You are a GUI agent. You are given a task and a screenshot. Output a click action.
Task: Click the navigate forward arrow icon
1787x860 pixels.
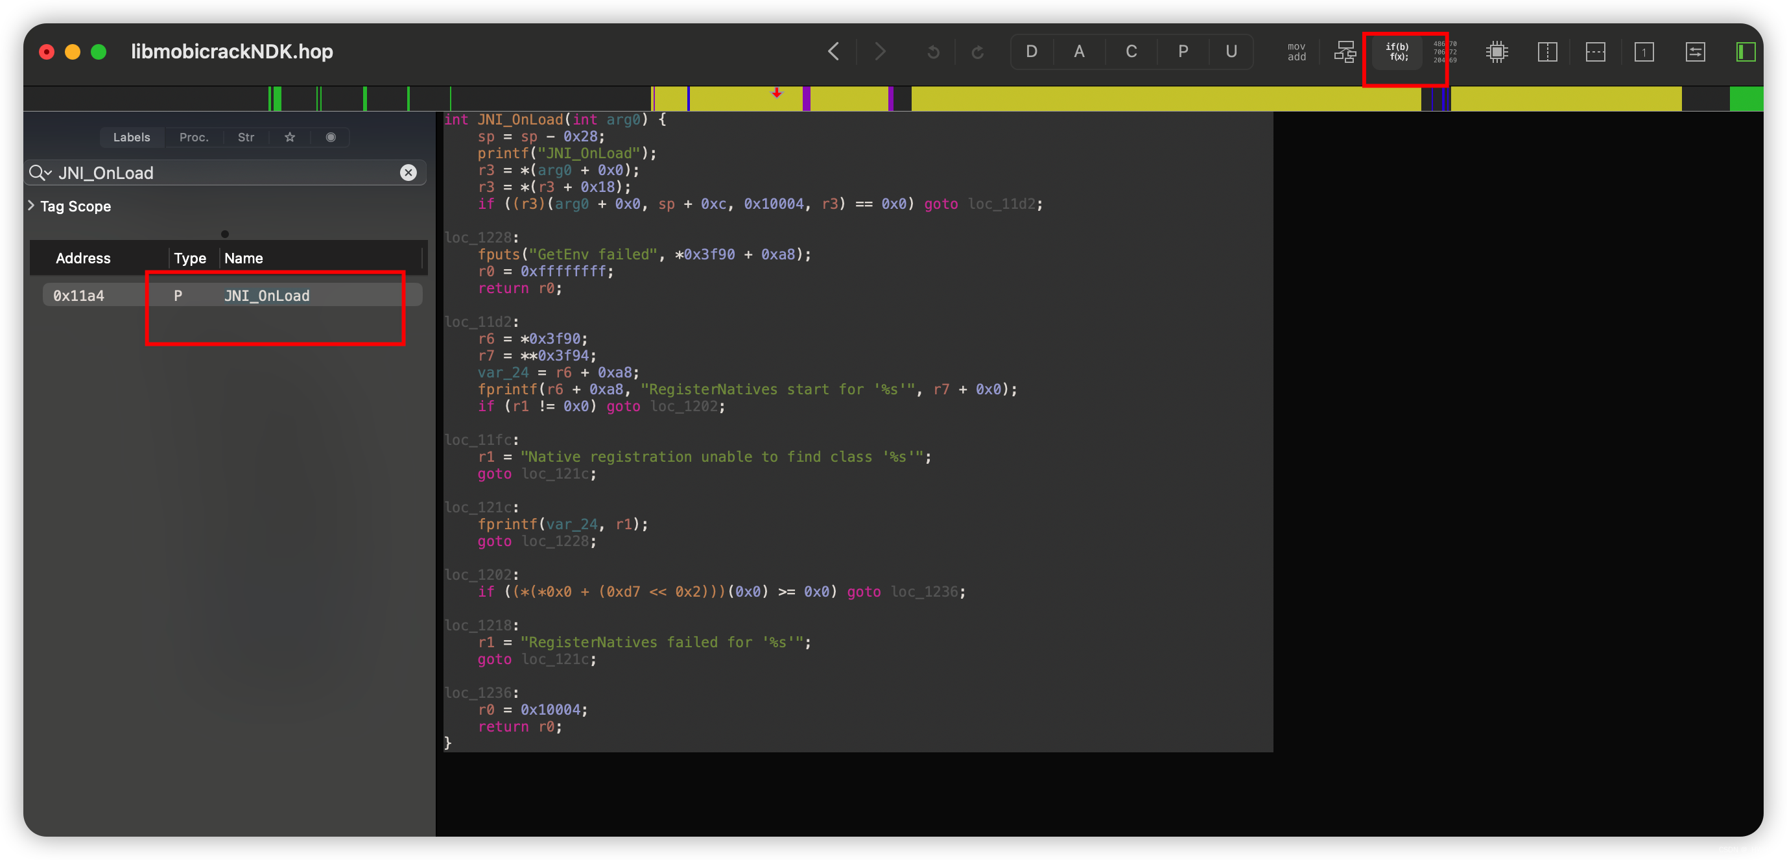[x=880, y=51]
